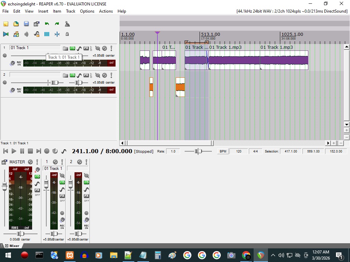
Task: Open the Insert menu
Action: tap(43, 11)
